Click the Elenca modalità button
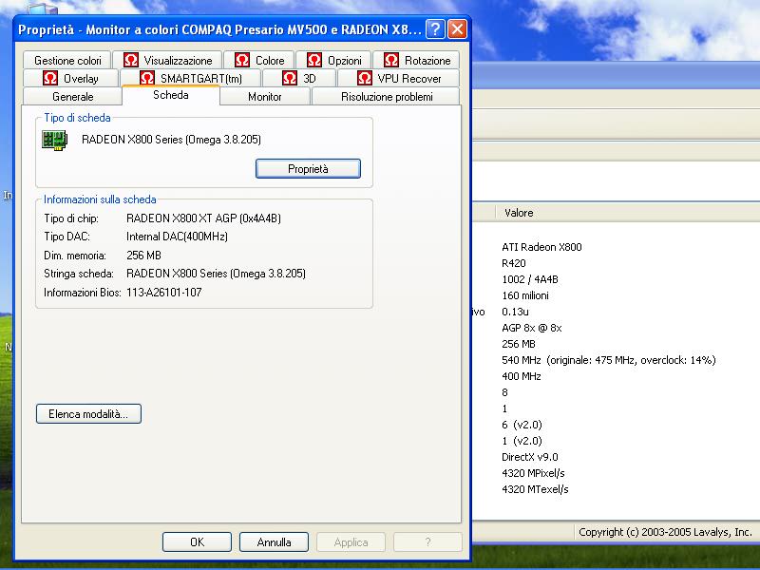This screenshot has width=760, height=570. point(88,414)
